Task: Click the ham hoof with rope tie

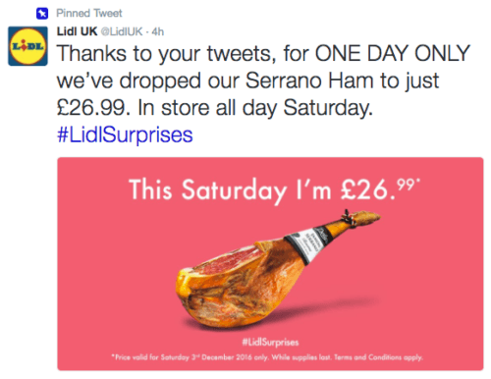Action: coord(360,218)
